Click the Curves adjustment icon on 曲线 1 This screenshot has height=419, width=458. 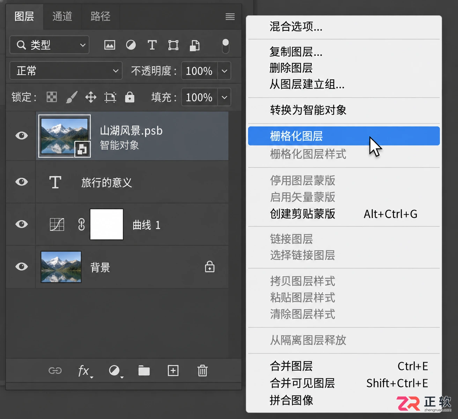pyautogui.click(x=57, y=224)
